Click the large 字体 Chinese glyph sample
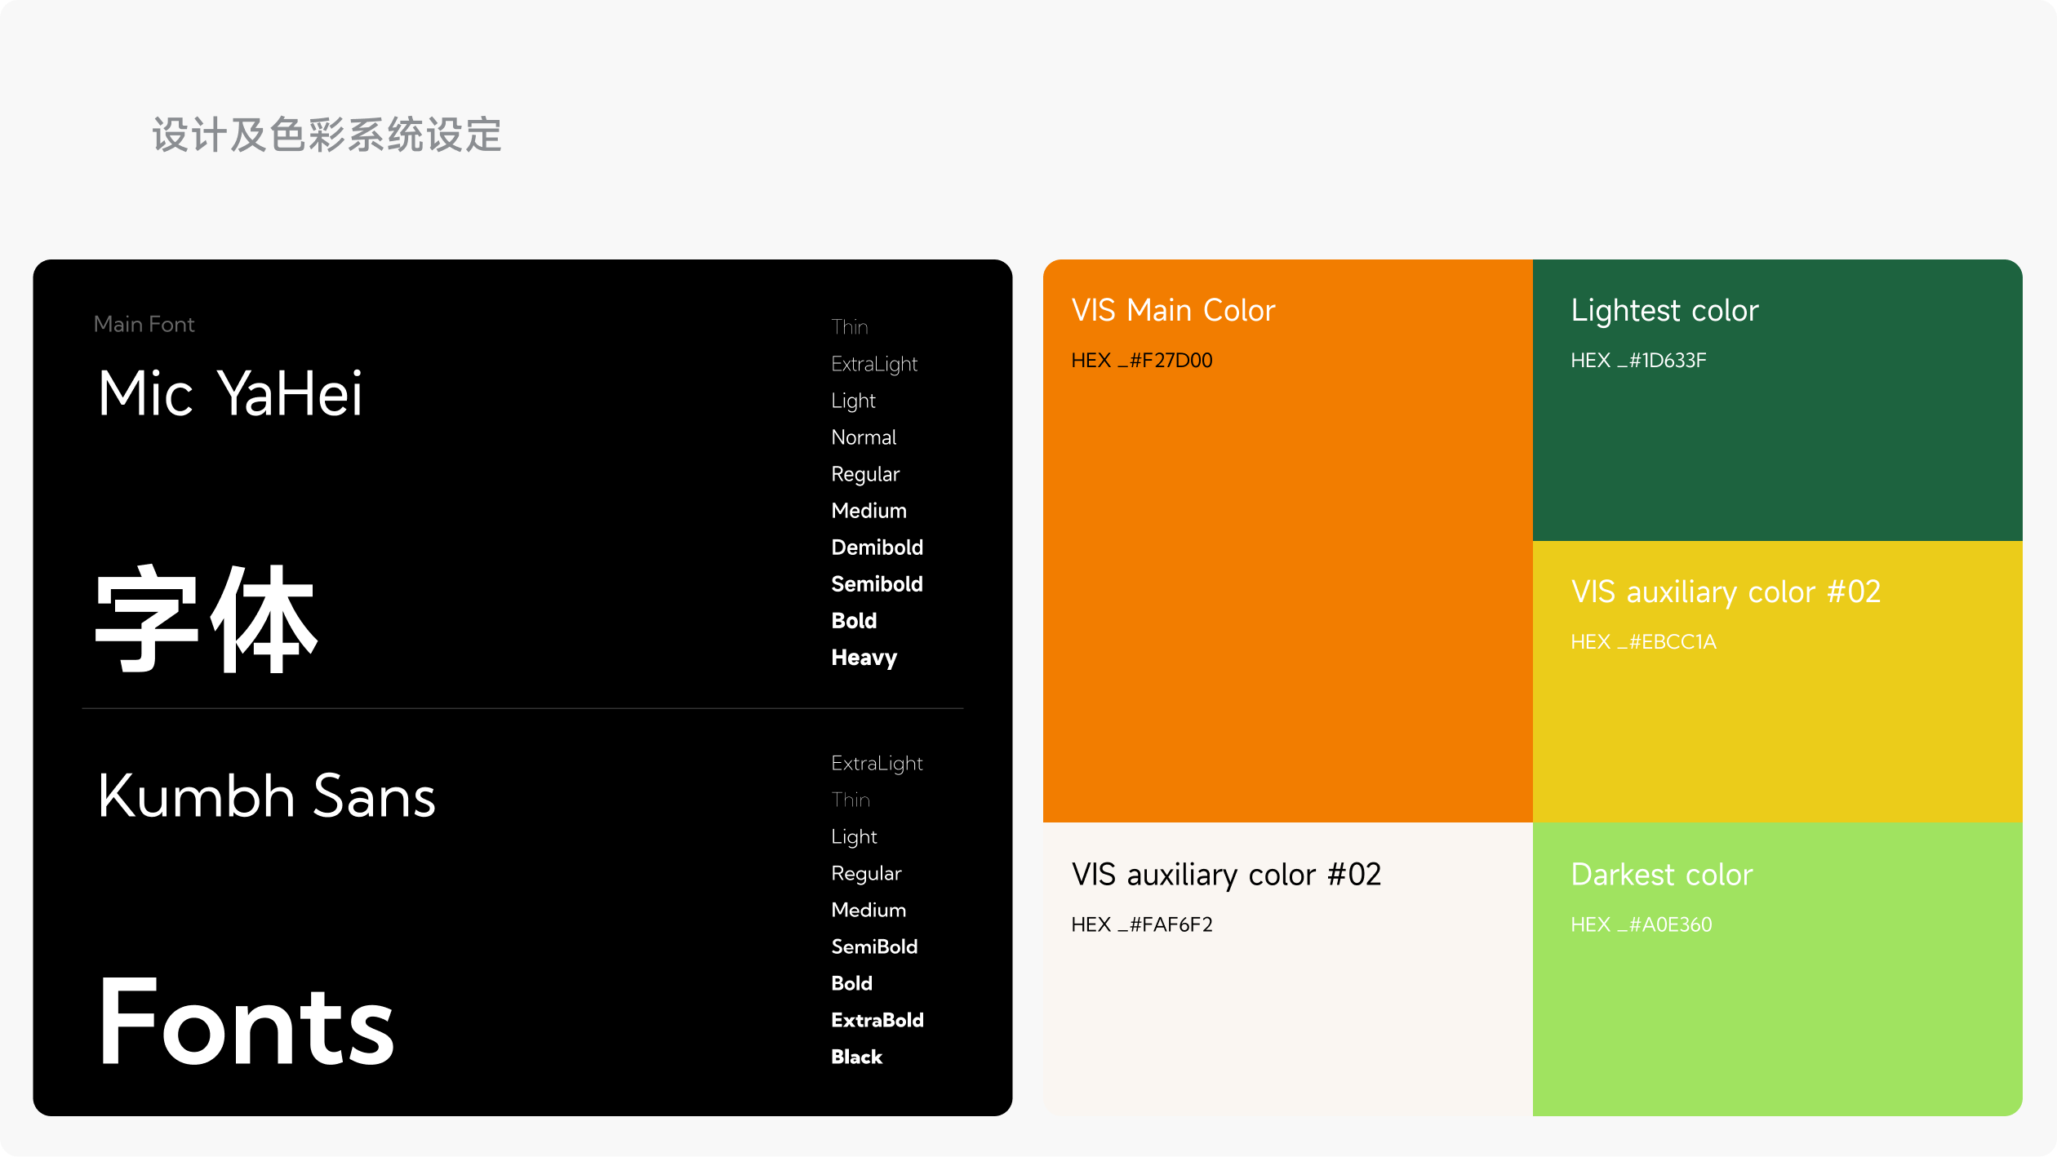 (x=206, y=620)
